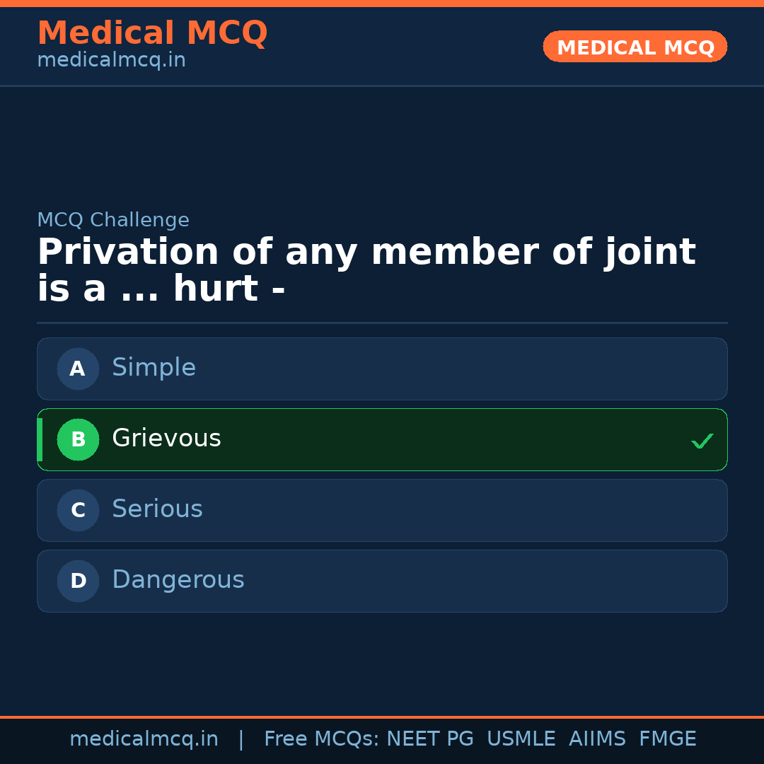The height and width of the screenshot is (764, 764).
Task: Switch to the USMLE category
Action: click(x=521, y=738)
